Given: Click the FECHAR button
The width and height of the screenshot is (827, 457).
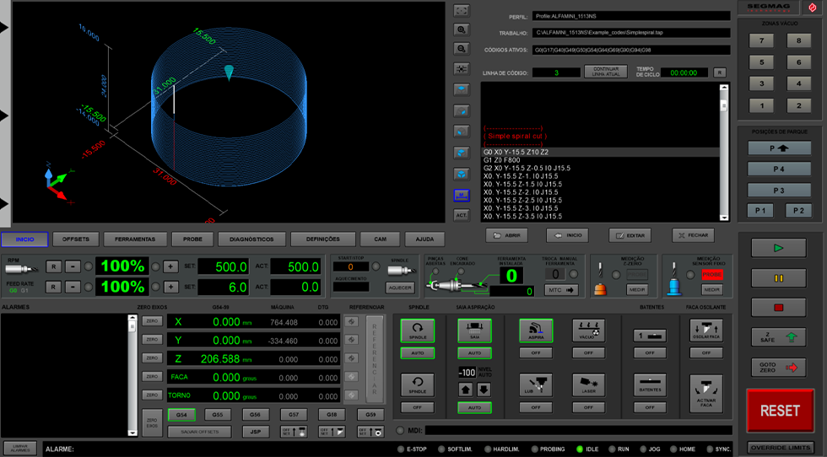Looking at the screenshot, I should pos(693,235).
